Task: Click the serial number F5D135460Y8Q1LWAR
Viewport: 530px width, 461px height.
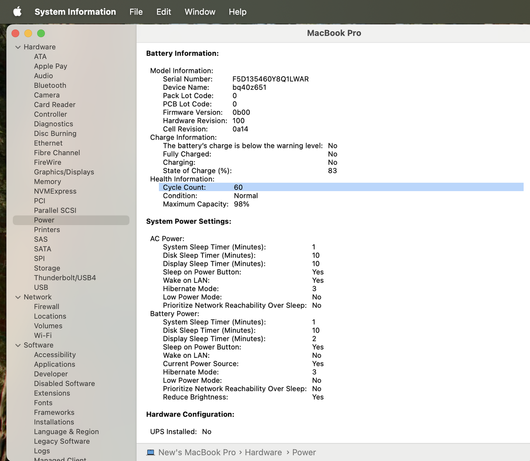Action: pos(270,79)
